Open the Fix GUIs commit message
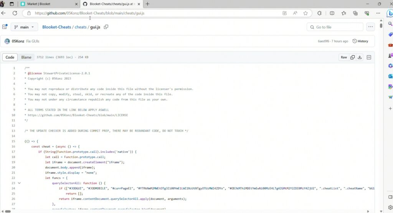Screen dimensions: 393x213 coord(33,41)
